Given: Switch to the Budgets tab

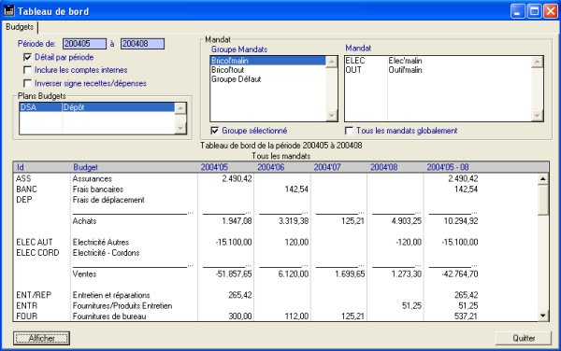Looking at the screenshot, I should [20, 27].
